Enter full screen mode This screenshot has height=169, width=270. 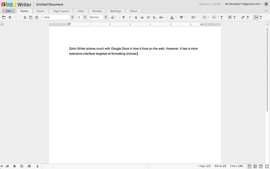[x=267, y=166]
